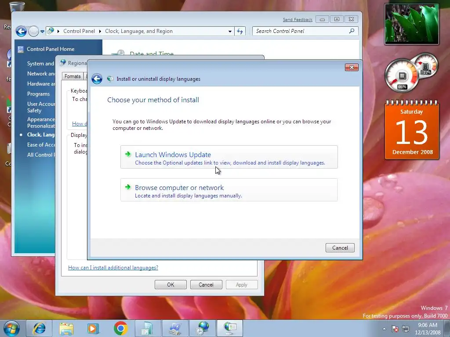Cancel the display languages install wizard
The image size is (450, 337).
click(340, 248)
